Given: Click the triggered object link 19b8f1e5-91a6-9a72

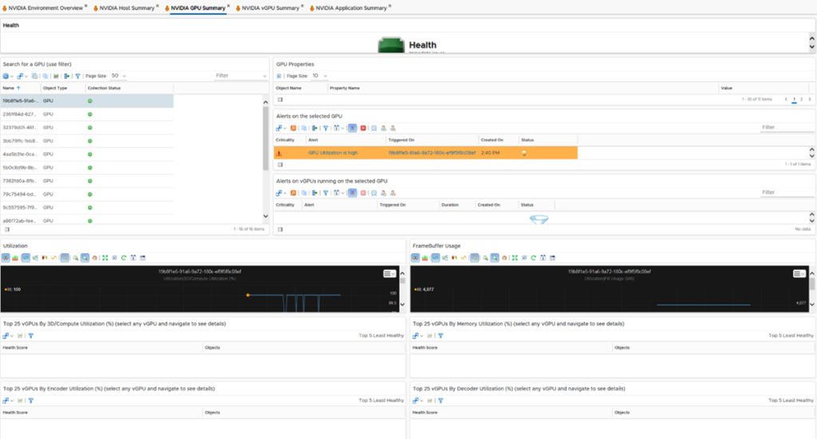Looking at the screenshot, I should coord(432,153).
